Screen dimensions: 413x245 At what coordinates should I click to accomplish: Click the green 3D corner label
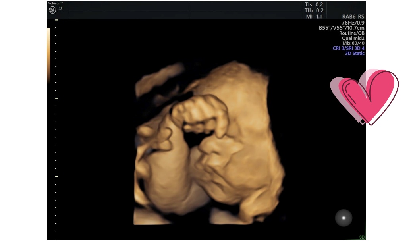(361, 237)
